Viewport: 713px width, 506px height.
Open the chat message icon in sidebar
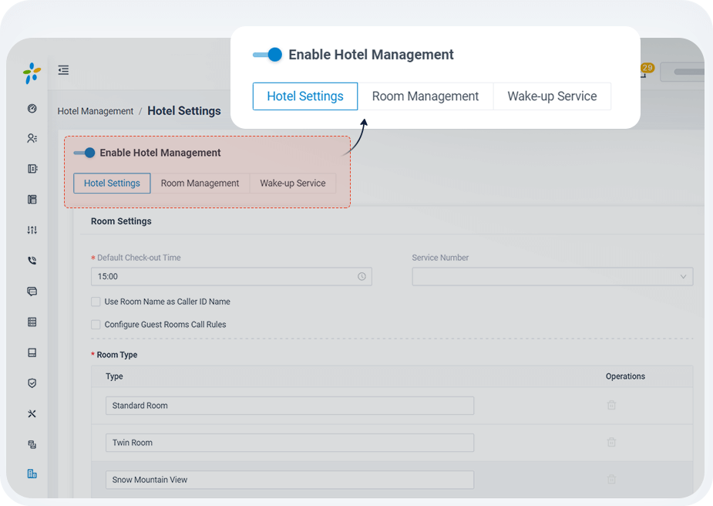click(x=32, y=292)
